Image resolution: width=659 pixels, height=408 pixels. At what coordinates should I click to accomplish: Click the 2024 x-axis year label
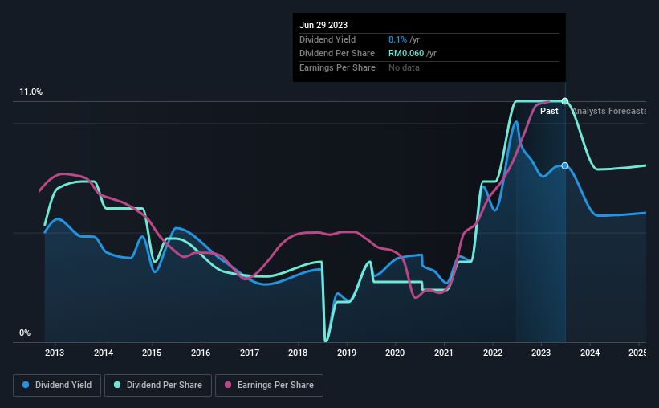590,353
